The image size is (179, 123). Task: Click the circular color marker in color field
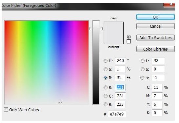point(60,103)
